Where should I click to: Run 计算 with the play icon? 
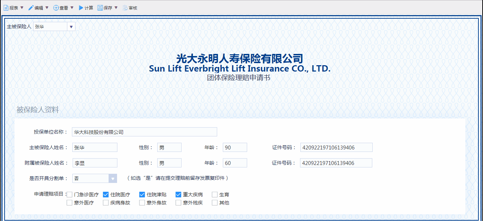[x=81, y=8]
